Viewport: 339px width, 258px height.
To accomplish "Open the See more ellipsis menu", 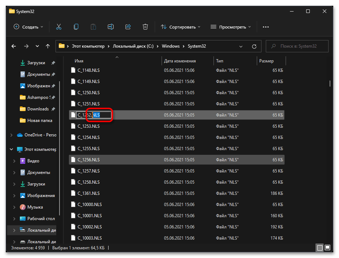I will (x=266, y=27).
